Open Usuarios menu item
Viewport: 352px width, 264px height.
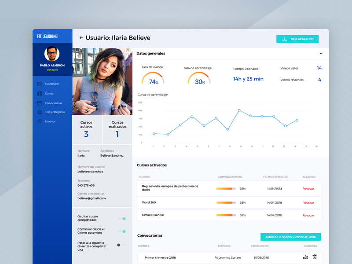50,121
